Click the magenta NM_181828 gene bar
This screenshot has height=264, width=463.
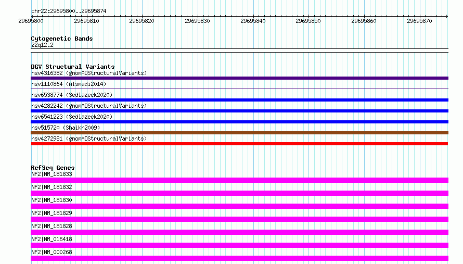239,232
